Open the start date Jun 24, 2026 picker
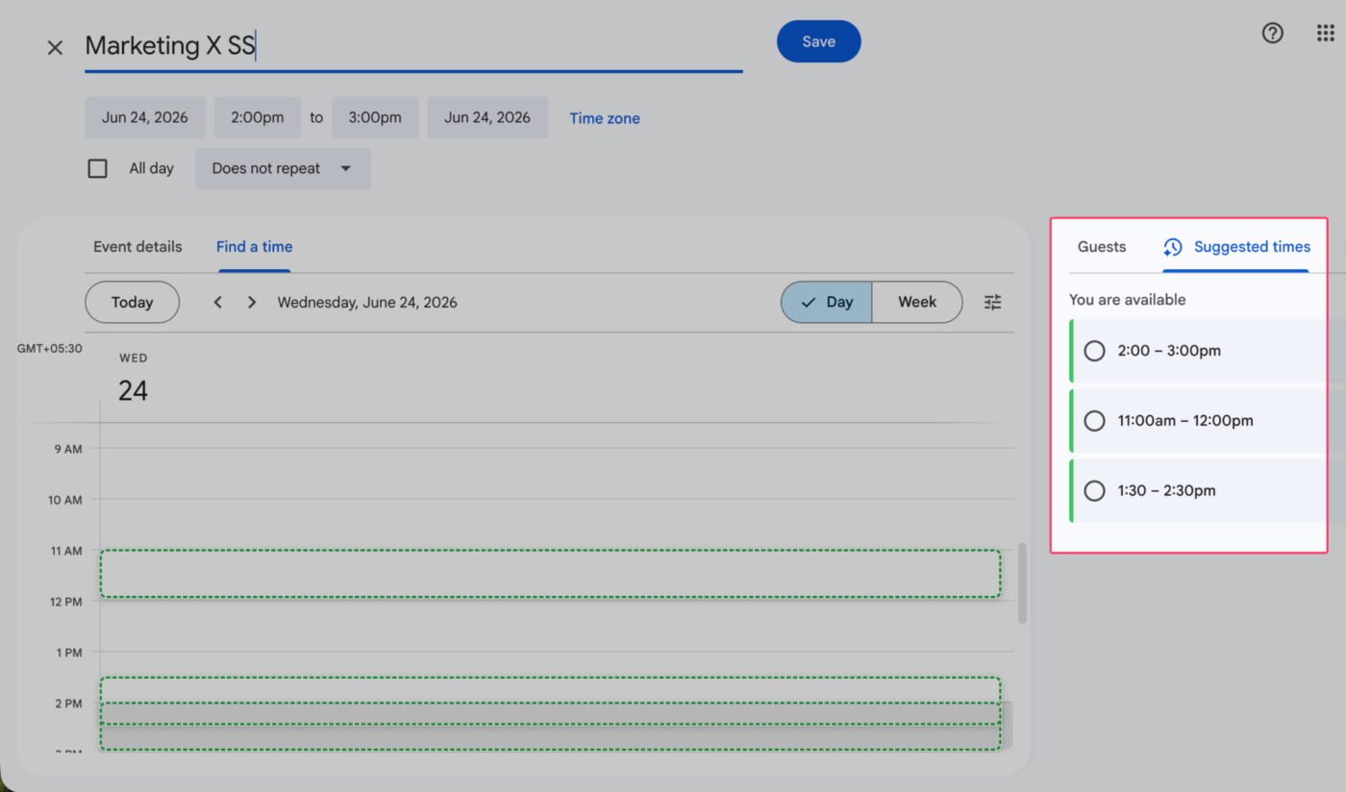 145,117
